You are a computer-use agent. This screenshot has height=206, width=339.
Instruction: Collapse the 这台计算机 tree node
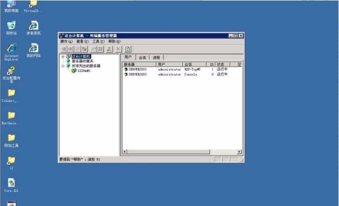click(62, 56)
